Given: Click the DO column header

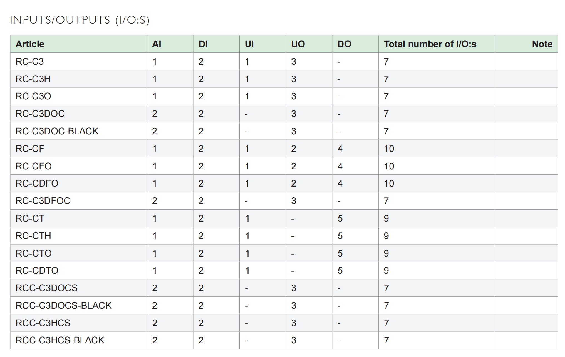Looking at the screenshot, I should click(344, 44).
